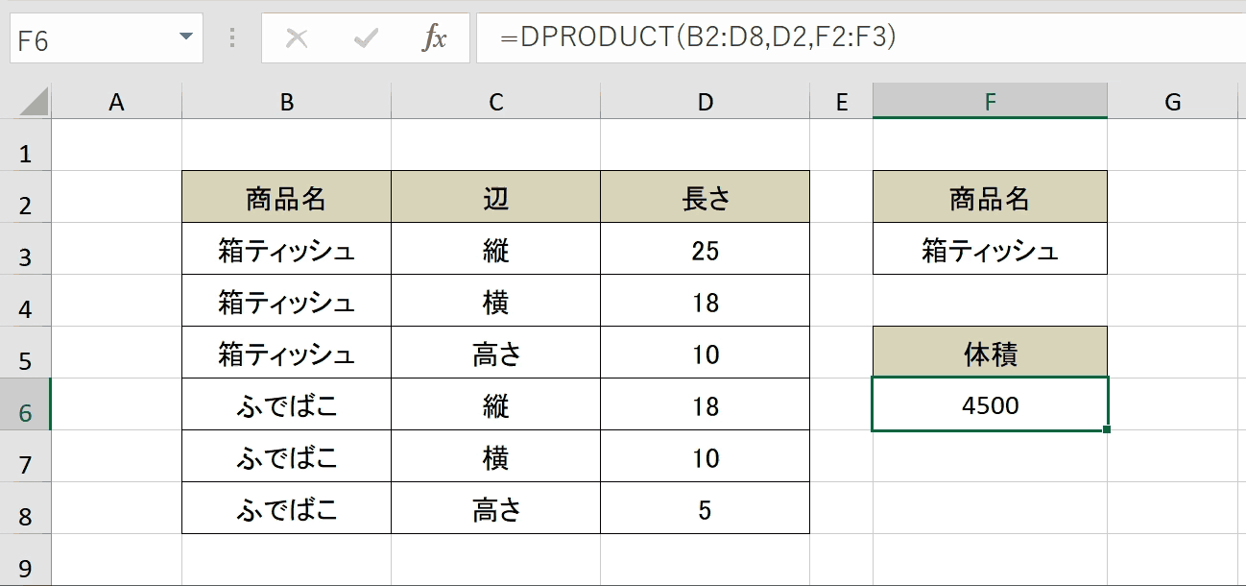This screenshot has width=1246, height=586.
Task: Select column B header
Action: pyautogui.click(x=286, y=102)
